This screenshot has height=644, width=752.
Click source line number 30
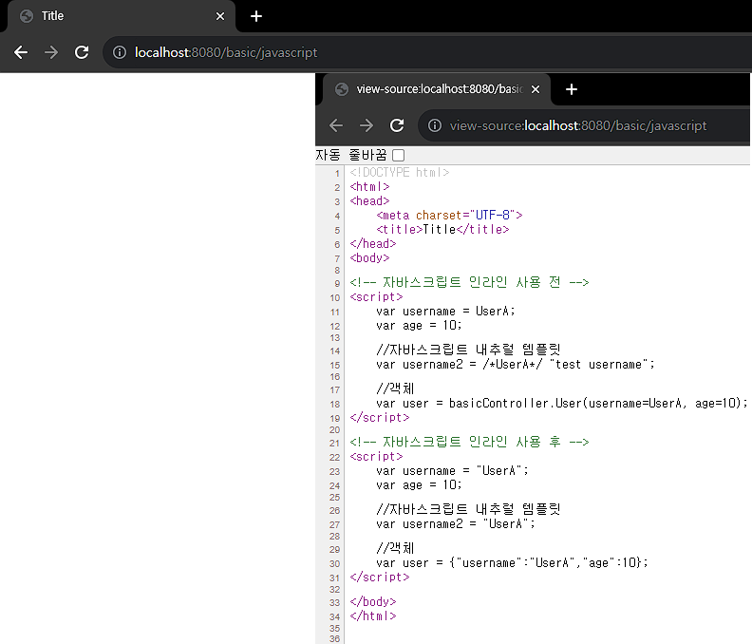(x=335, y=564)
